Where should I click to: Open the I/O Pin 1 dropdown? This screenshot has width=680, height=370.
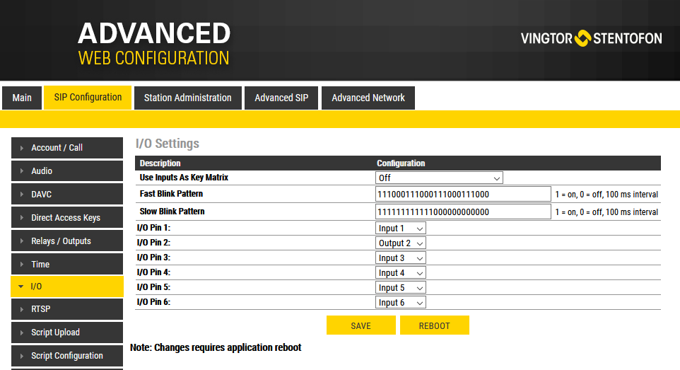coord(401,229)
